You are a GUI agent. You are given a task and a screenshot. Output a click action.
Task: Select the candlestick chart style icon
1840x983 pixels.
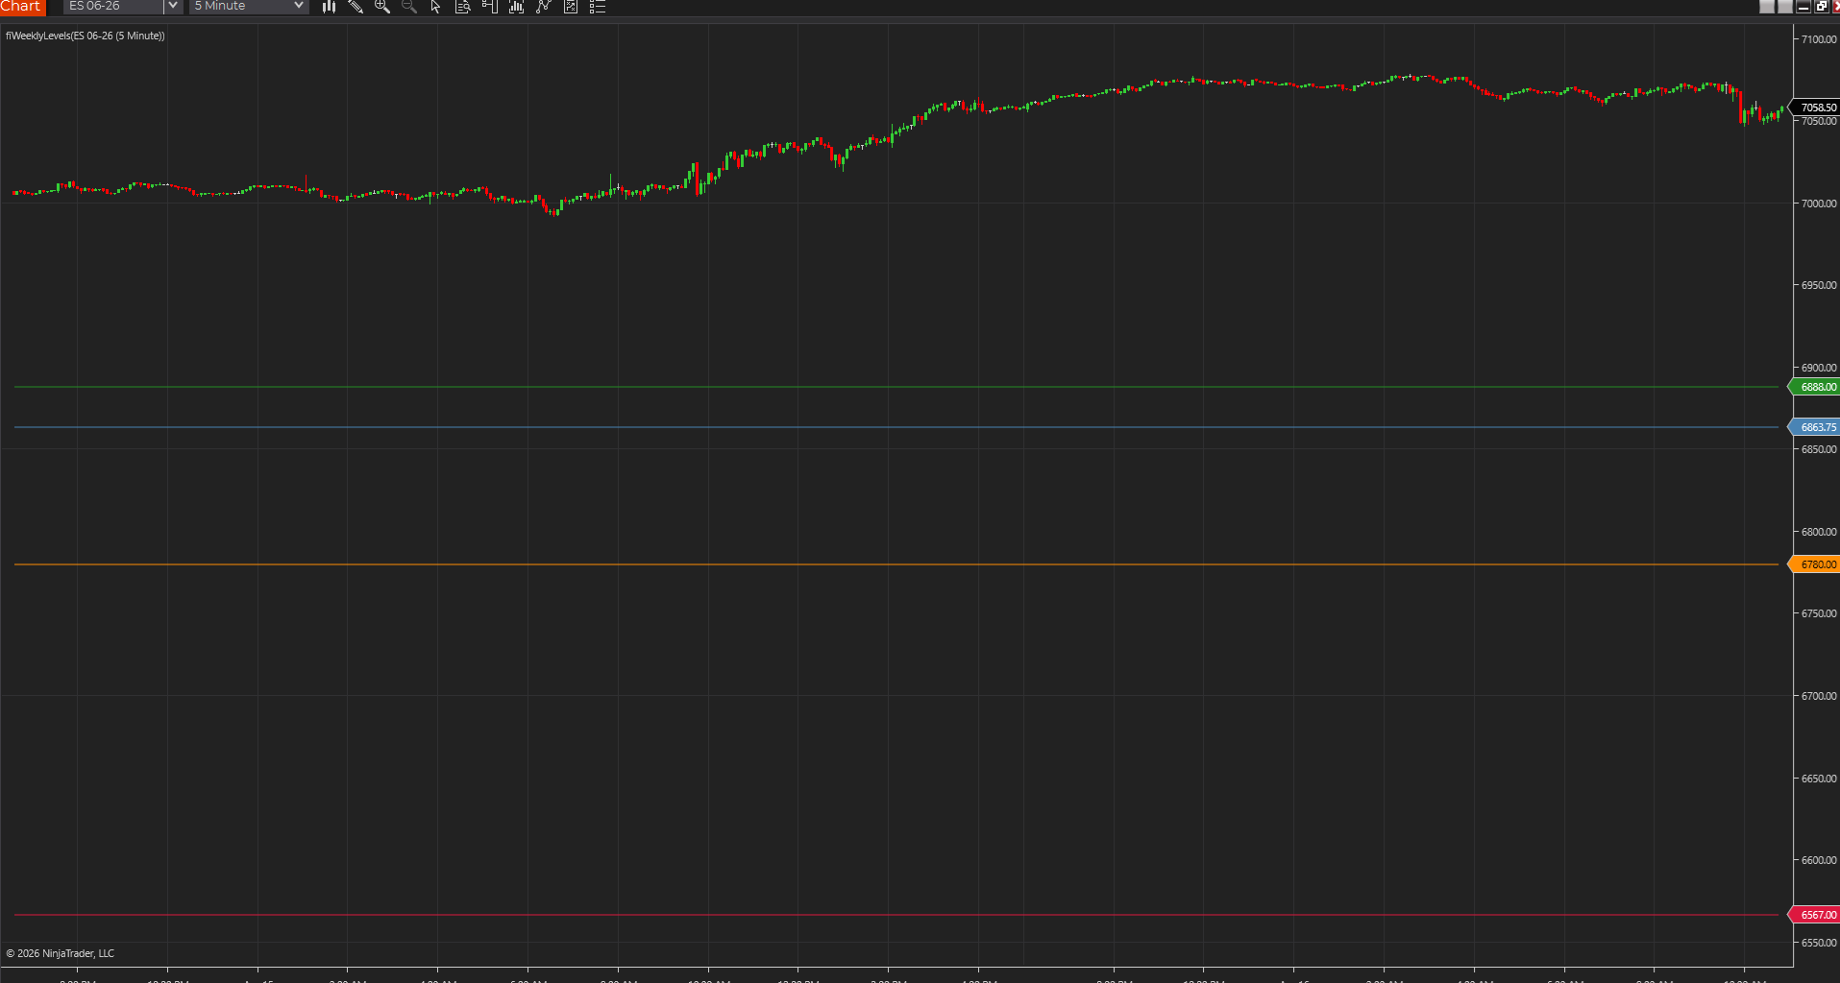pyautogui.click(x=330, y=8)
